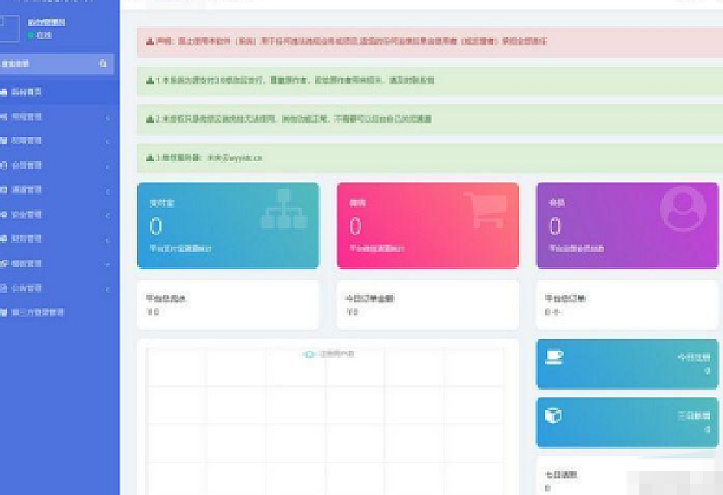Image resolution: width=723 pixels, height=495 pixels.
Task: Click the shopping cart icon on WeChat card
Action: (x=484, y=210)
